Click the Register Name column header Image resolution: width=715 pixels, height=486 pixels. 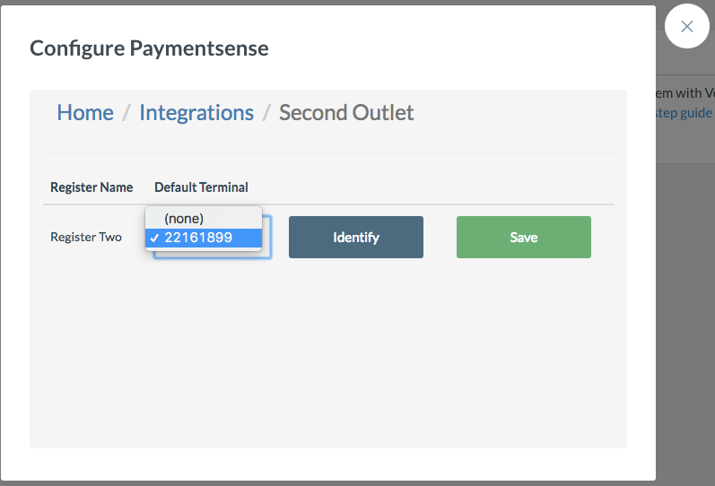pos(92,187)
